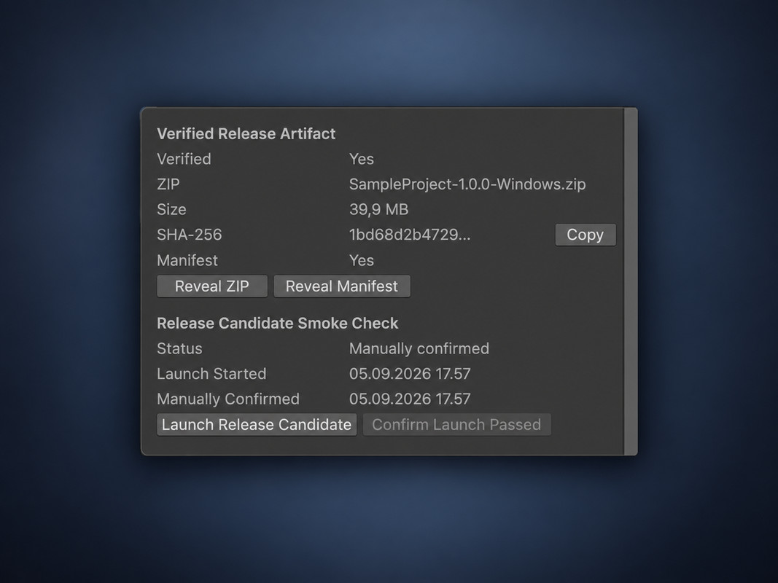Click the Release Candidate Smoke Check heading
This screenshot has width=778, height=583.
pos(277,324)
